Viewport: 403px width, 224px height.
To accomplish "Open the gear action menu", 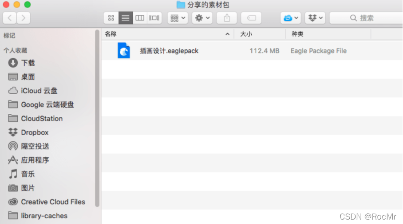I will (x=202, y=18).
